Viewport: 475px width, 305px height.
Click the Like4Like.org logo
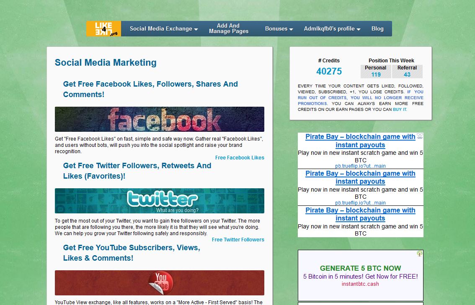[x=103, y=29]
